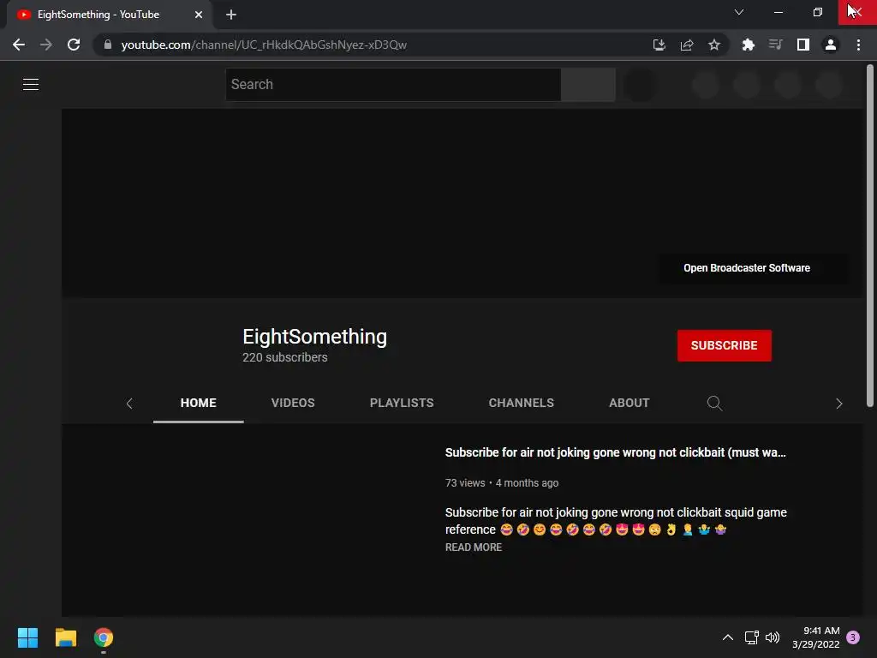Open media controls icon in toolbar

pos(776,45)
